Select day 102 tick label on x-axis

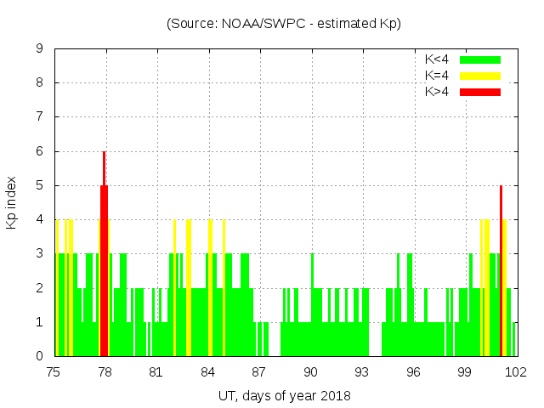(516, 372)
